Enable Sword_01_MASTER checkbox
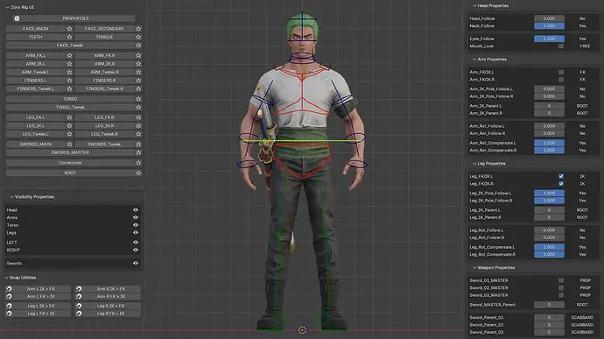The width and height of the screenshot is (604, 339). [x=561, y=280]
